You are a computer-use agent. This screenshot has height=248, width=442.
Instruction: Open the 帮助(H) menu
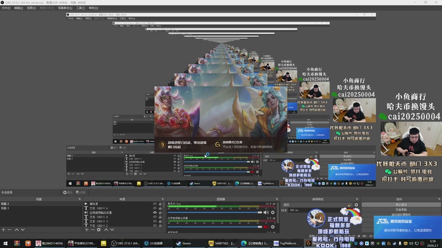pos(93,8)
